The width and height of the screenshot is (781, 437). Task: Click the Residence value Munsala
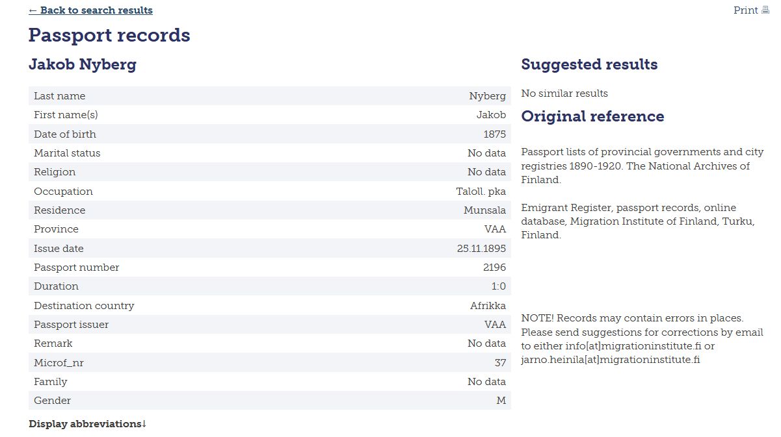coord(485,210)
